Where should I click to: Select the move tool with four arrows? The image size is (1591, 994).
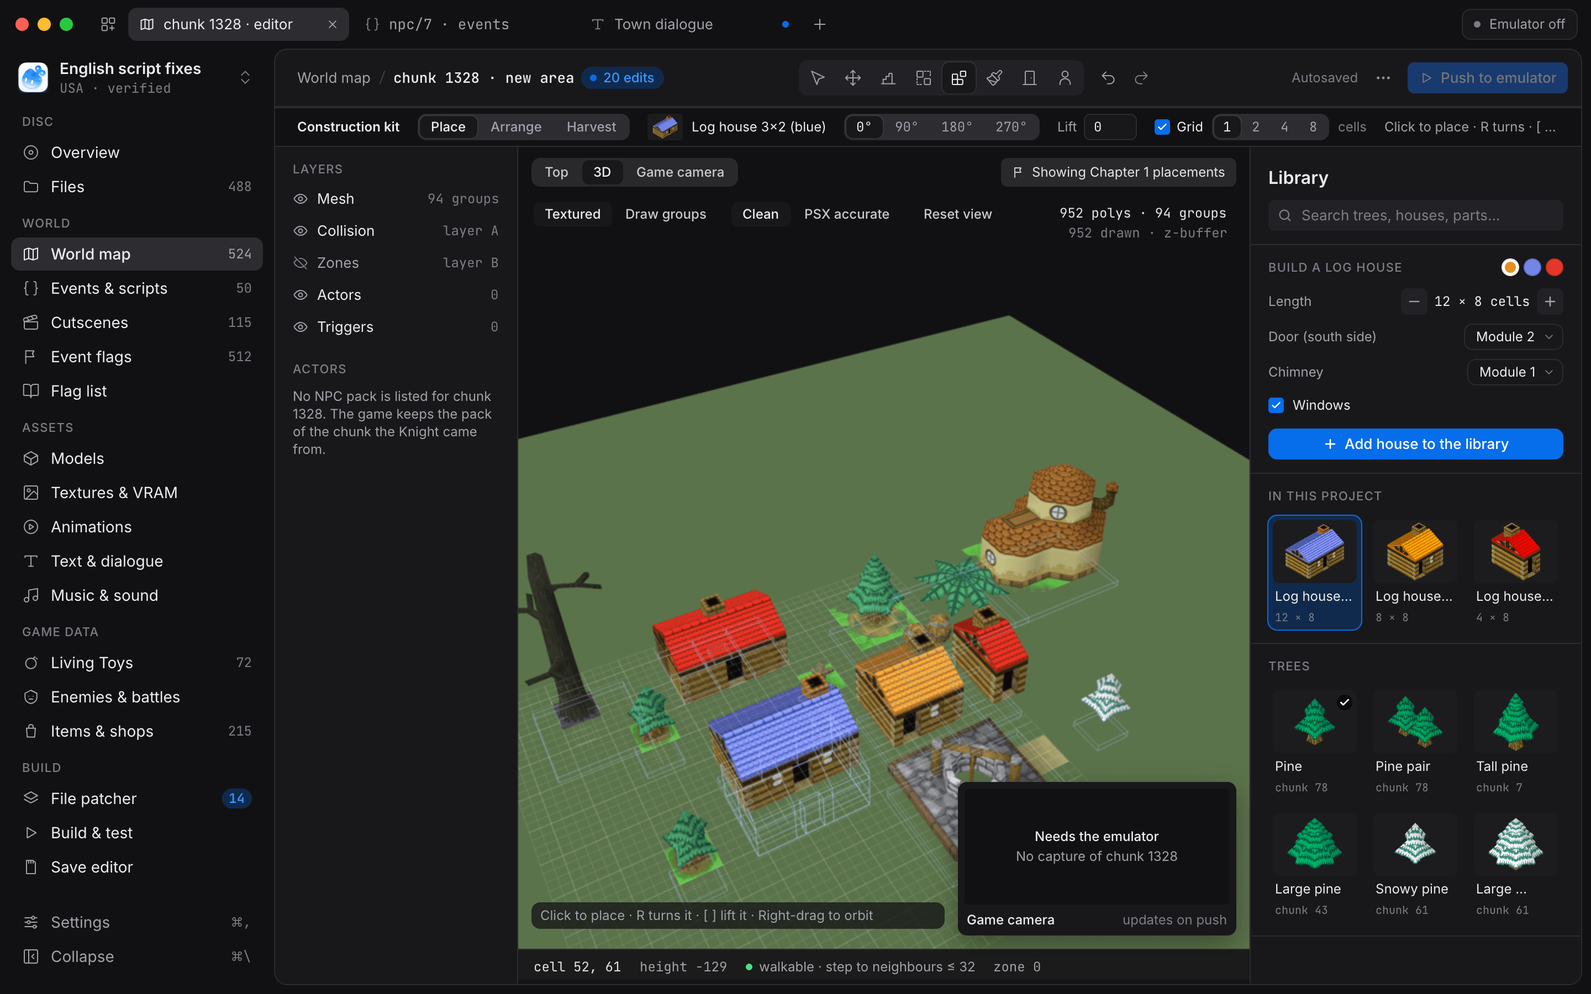click(x=853, y=78)
